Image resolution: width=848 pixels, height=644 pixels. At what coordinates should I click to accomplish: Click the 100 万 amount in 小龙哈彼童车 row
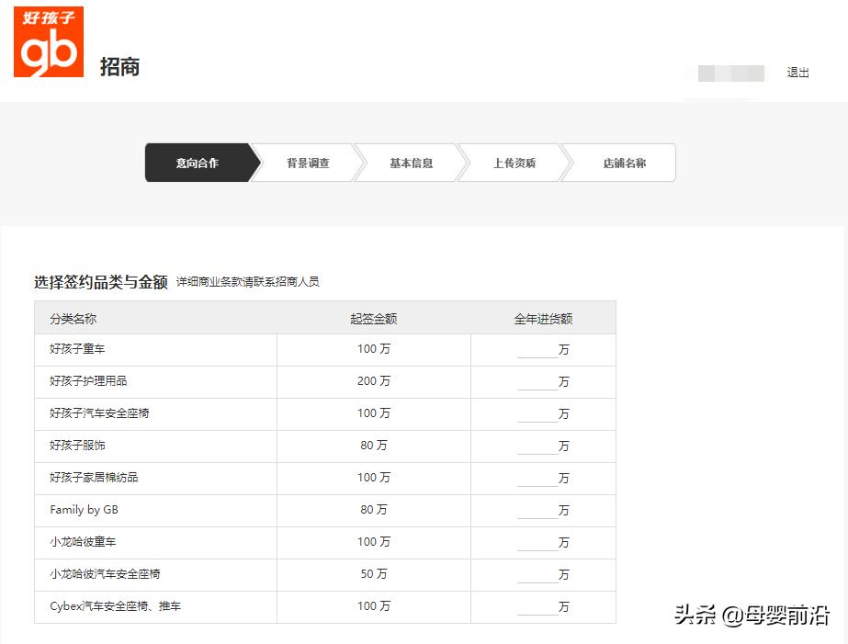pyautogui.click(x=374, y=542)
